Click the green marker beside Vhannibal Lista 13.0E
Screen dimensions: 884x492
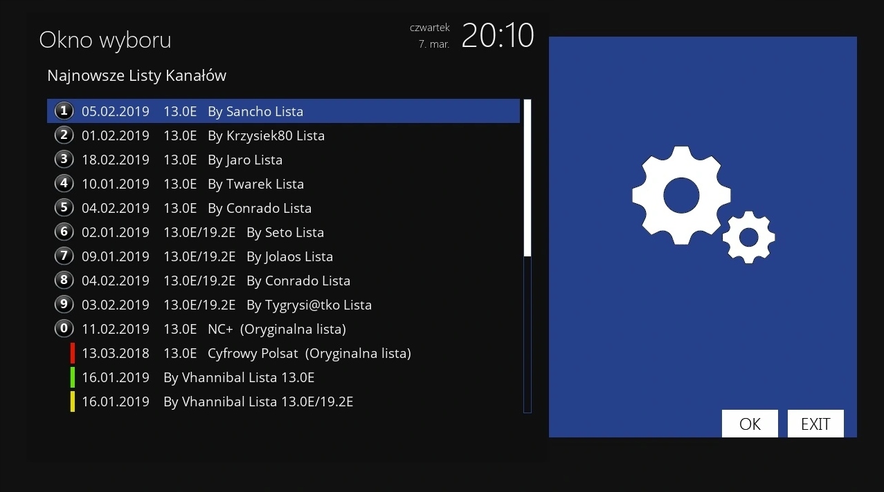(71, 377)
